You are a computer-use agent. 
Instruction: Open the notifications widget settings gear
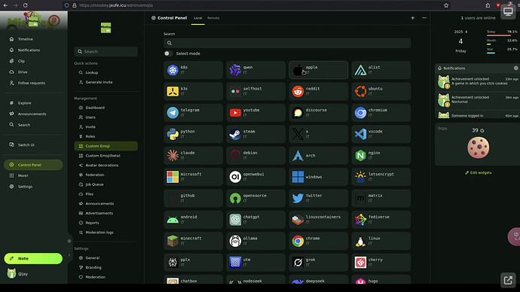[515, 68]
